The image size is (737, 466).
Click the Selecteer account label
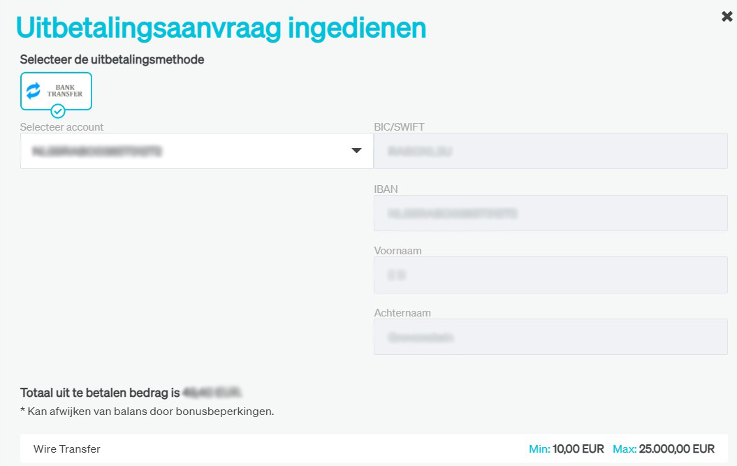pos(62,127)
